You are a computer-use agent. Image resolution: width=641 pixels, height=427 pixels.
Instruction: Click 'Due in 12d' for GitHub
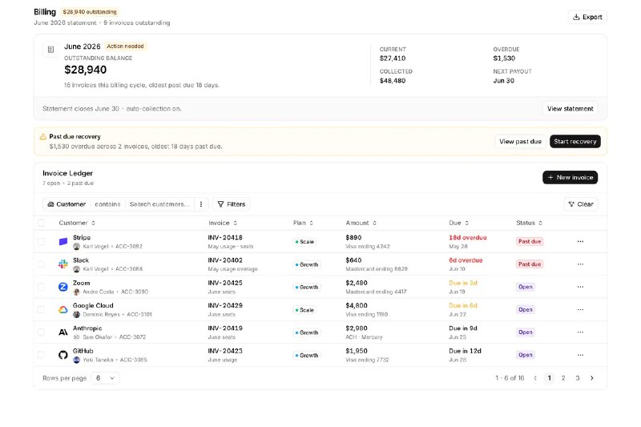pos(465,351)
